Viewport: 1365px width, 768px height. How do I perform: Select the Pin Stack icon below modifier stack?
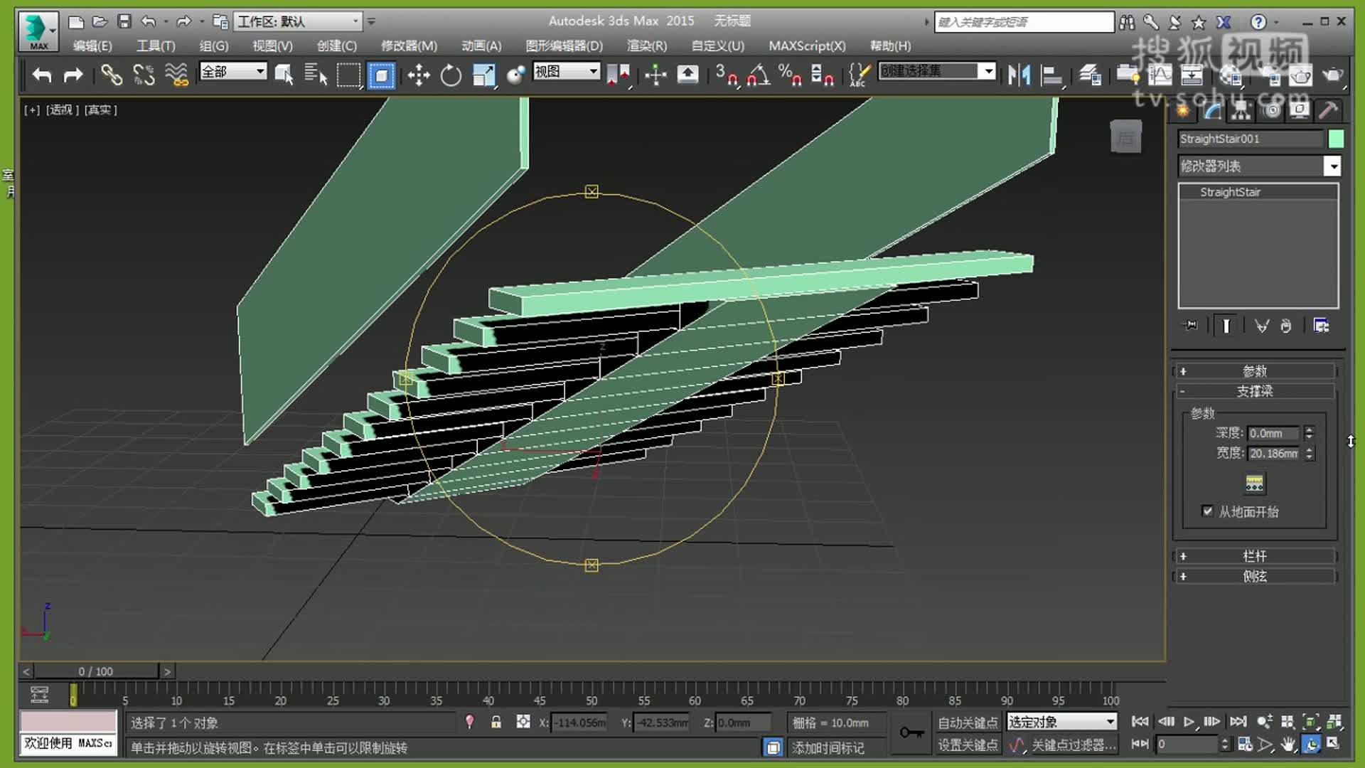(1189, 325)
